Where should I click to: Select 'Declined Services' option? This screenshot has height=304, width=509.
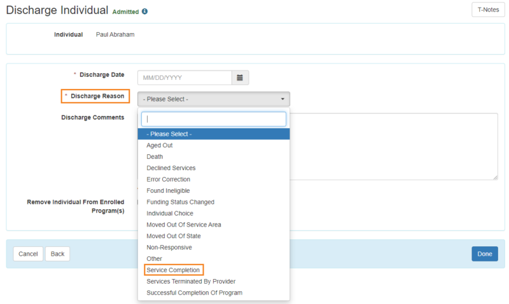coord(171,168)
